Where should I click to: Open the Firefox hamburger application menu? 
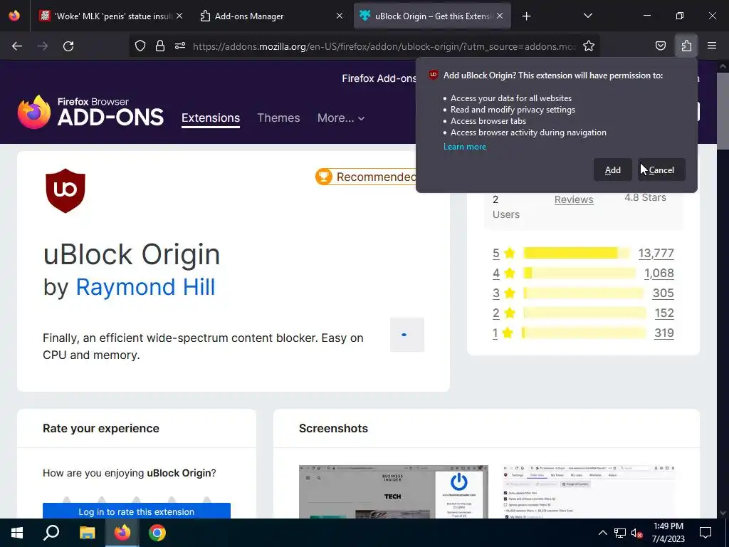(x=712, y=46)
